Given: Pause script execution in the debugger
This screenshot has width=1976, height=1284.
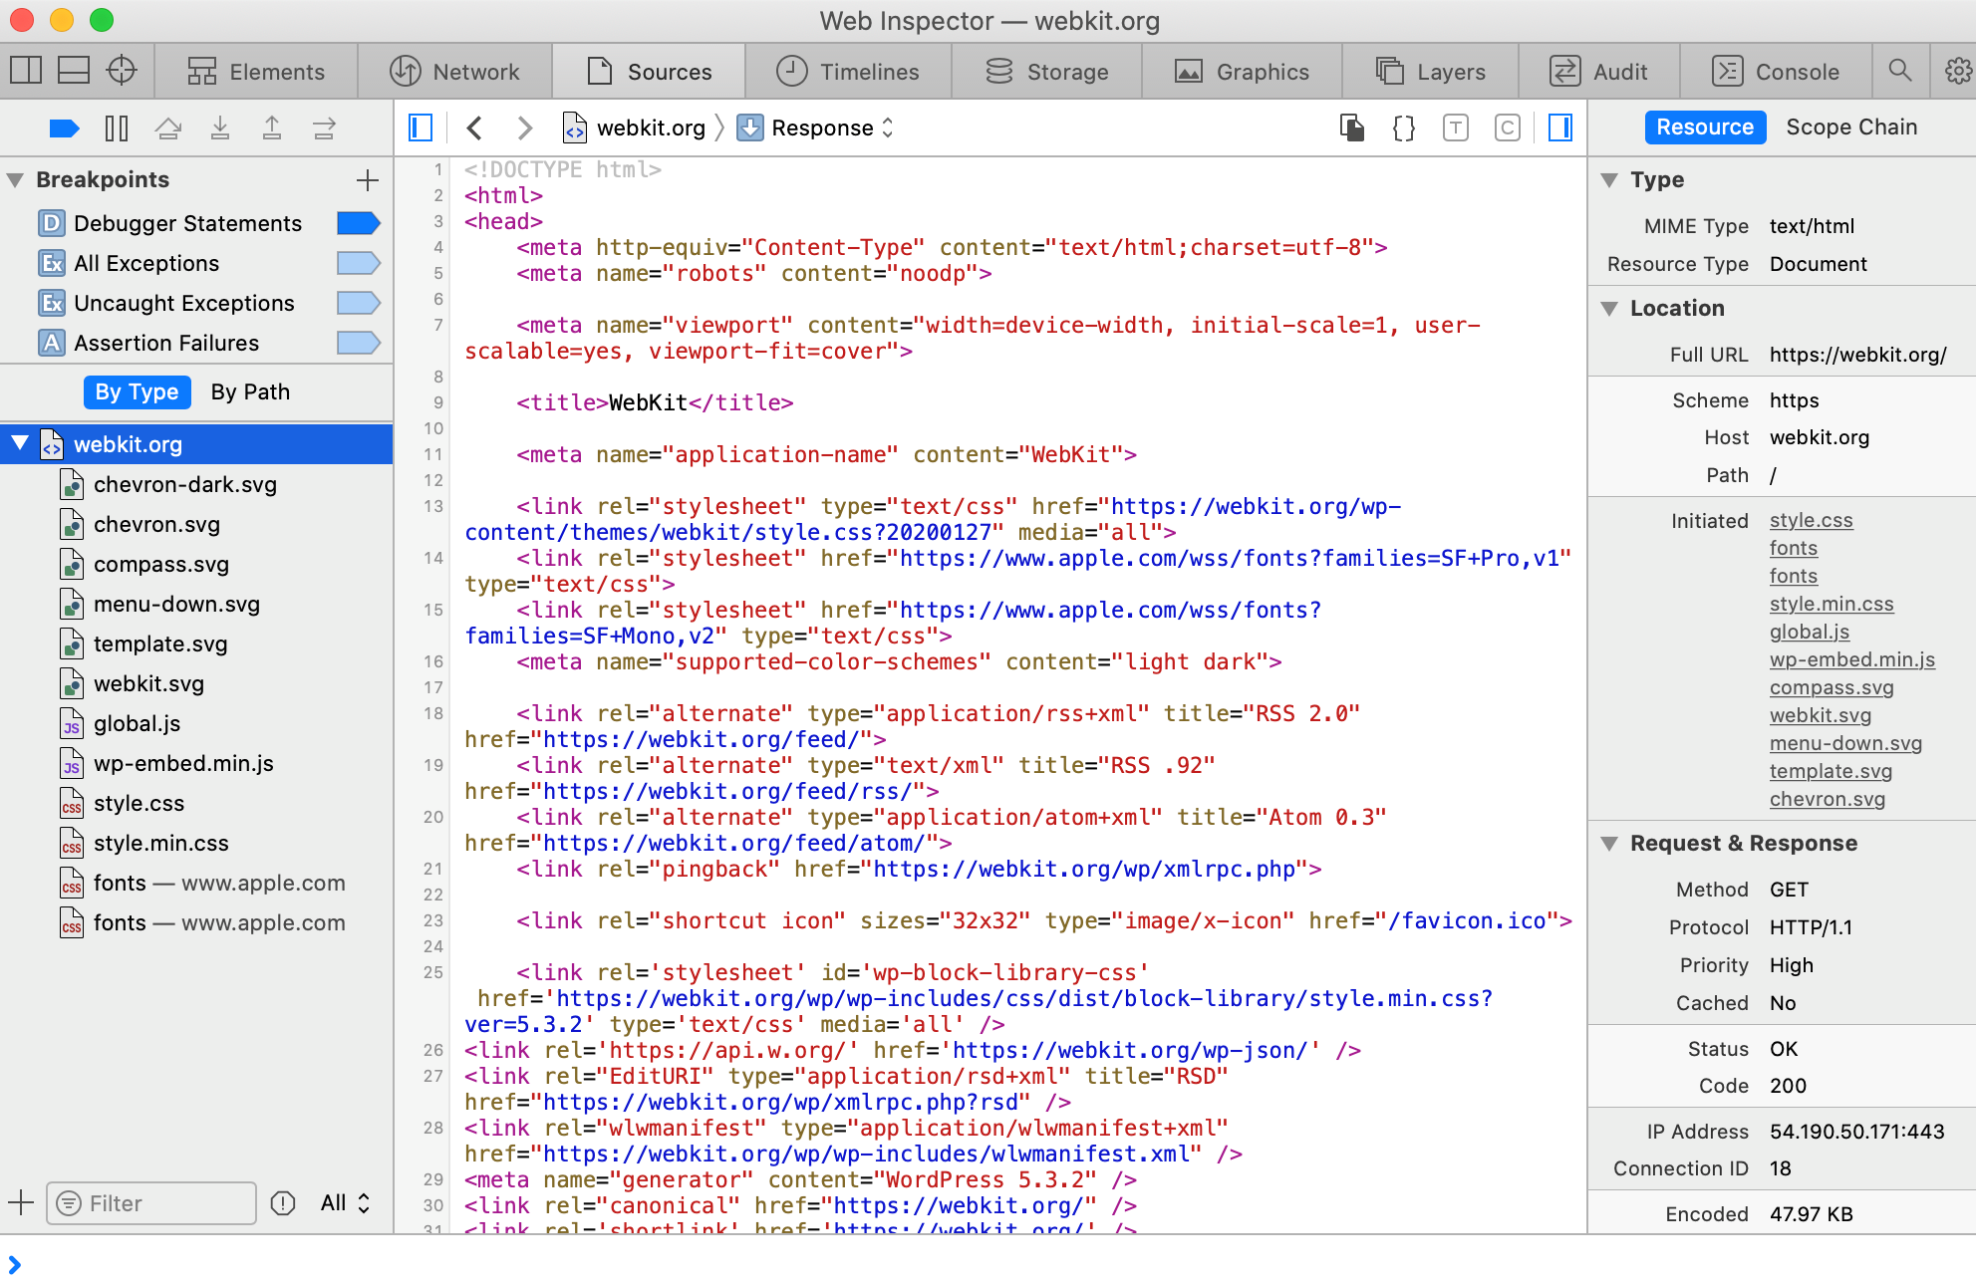Looking at the screenshot, I should click(x=117, y=128).
